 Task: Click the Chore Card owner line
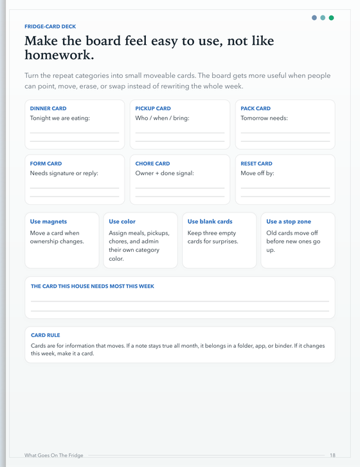click(x=180, y=188)
